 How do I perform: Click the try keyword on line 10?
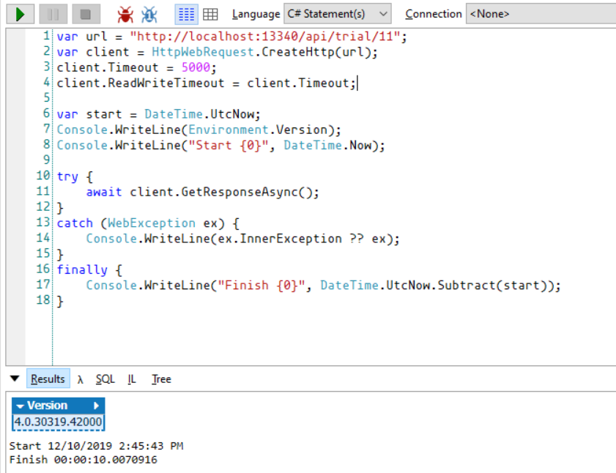click(x=67, y=176)
